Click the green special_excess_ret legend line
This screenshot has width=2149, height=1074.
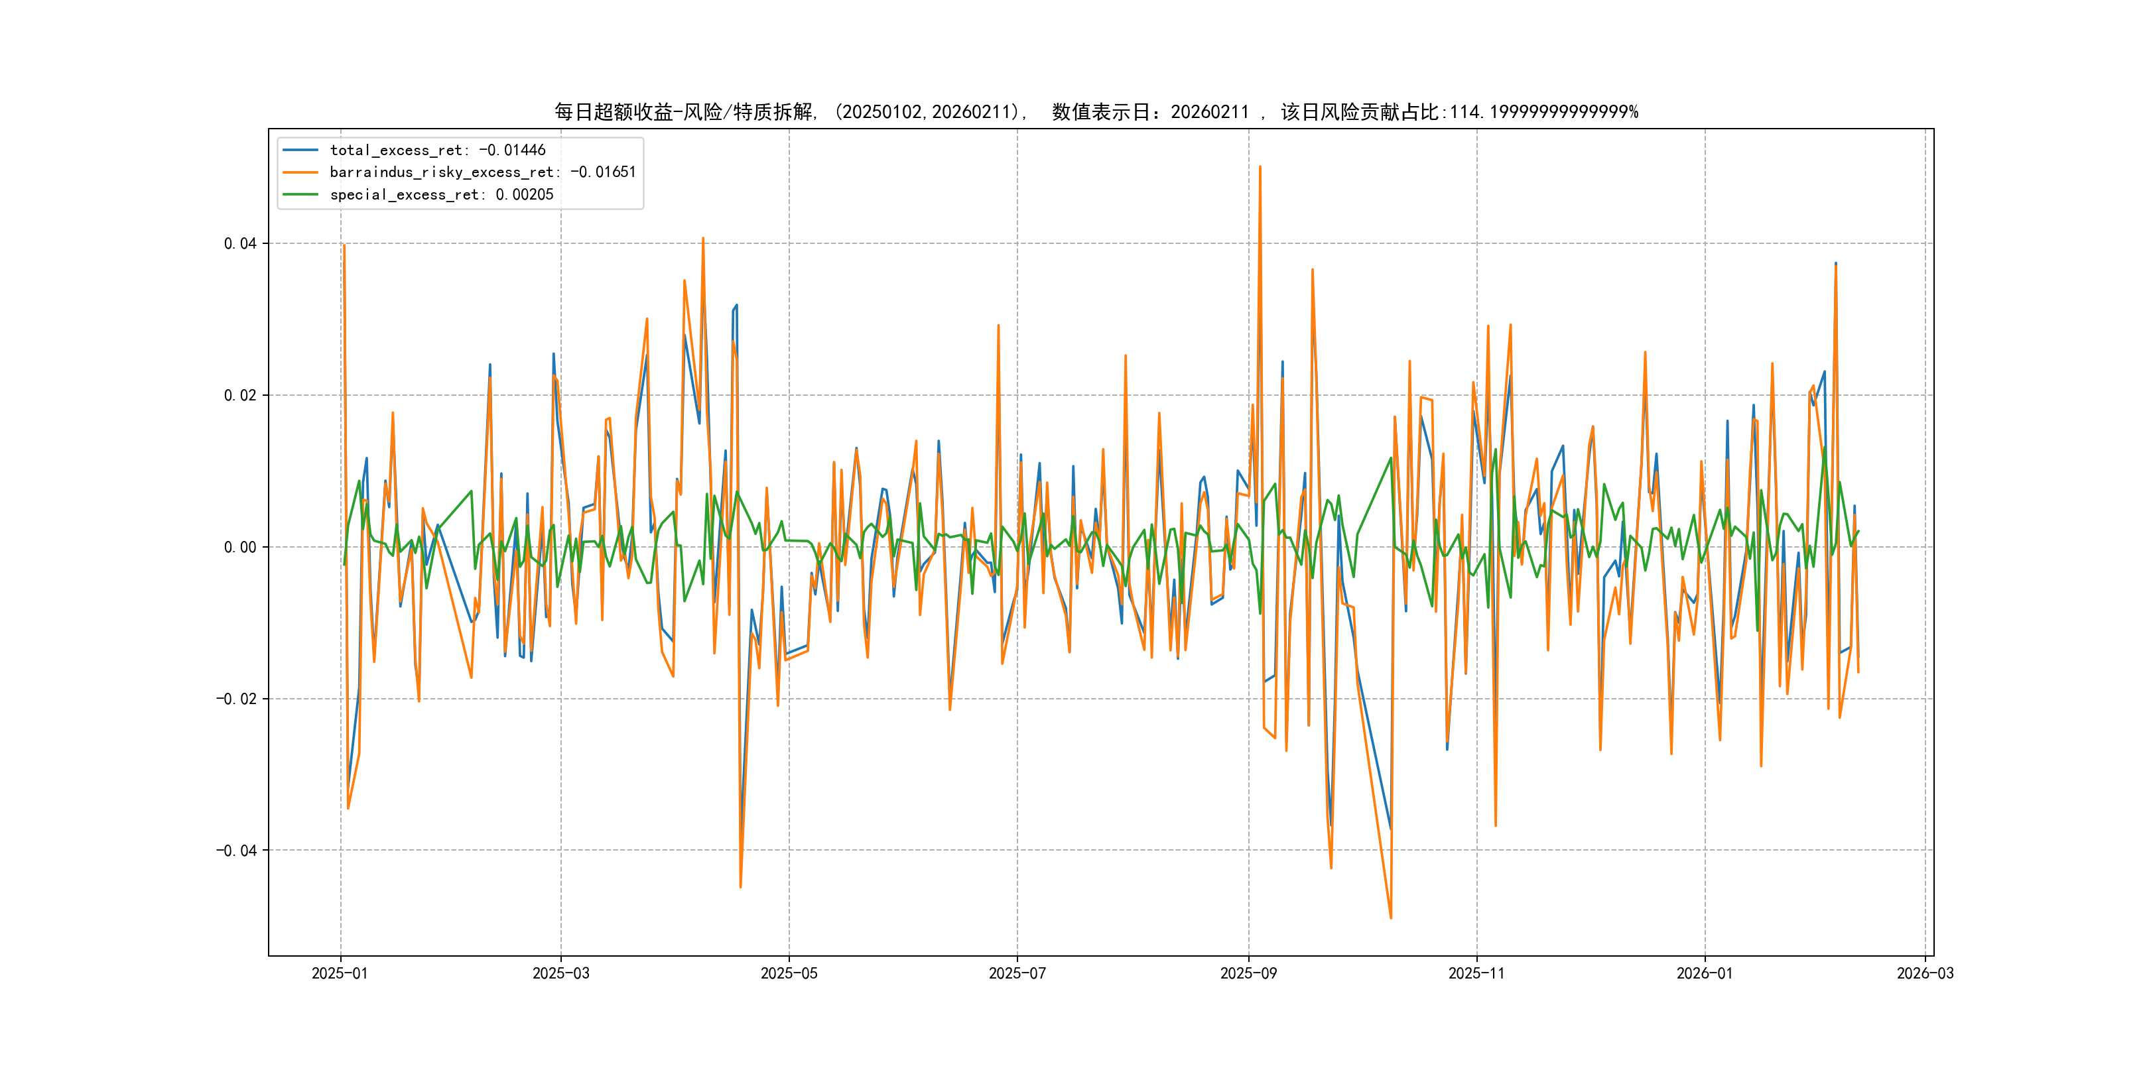tap(300, 194)
